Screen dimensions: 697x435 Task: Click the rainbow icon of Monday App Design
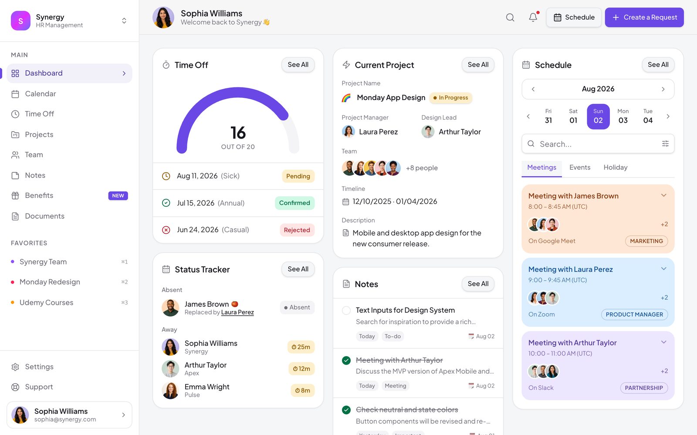pyautogui.click(x=346, y=98)
